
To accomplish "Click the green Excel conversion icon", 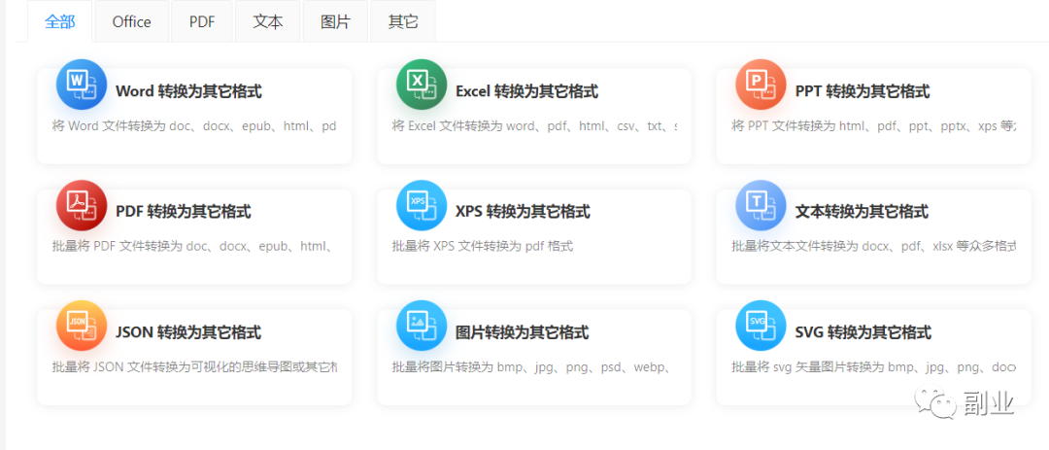I will [421, 85].
